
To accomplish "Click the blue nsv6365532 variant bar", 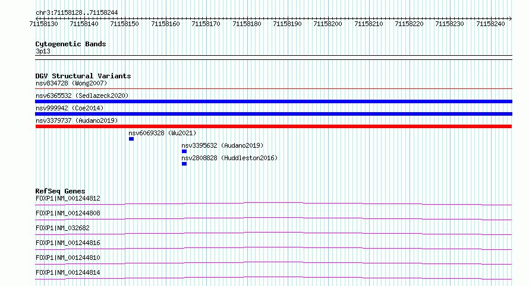I will (x=273, y=101).
